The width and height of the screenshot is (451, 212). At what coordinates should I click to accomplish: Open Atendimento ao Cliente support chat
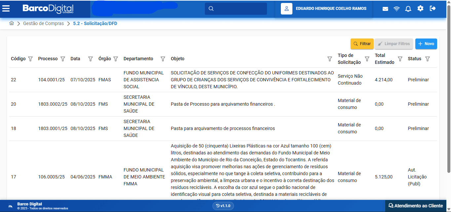coord(416,206)
